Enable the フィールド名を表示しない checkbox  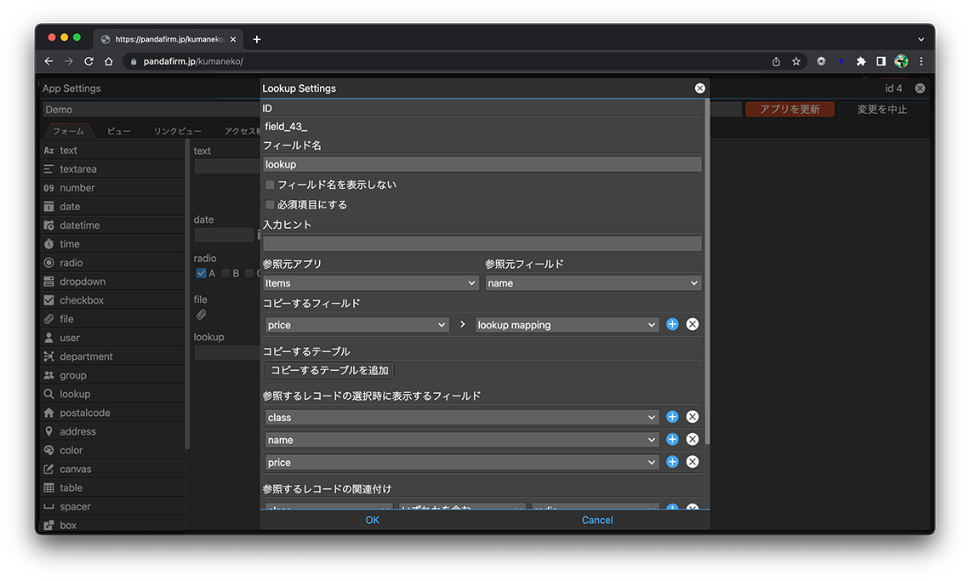[270, 185]
